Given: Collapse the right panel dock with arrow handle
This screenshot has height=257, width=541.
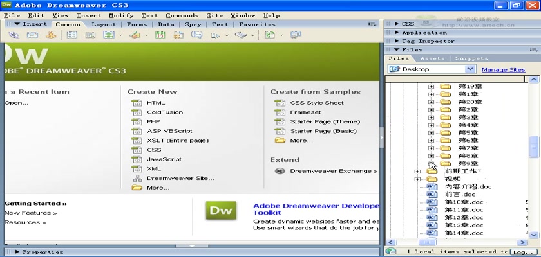Looking at the screenshot, I should pos(381,137).
